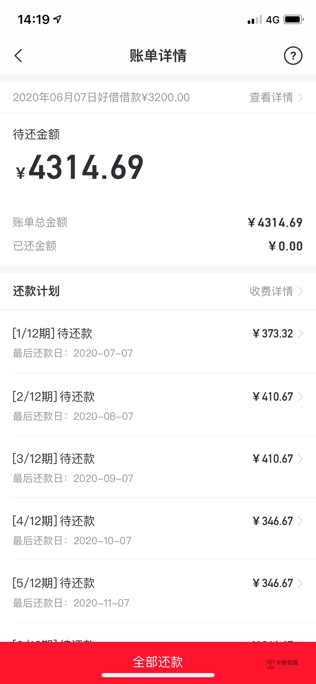
Task: Tap the 14:19 clock in status bar
Action: (33, 20)
